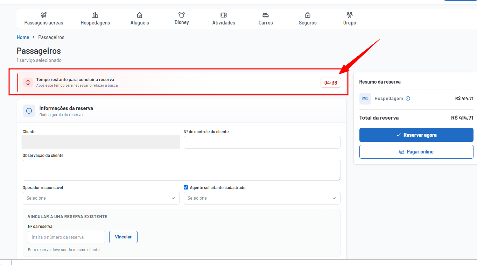
Task: Go to Home breadcrumb link
Action: (x=23, y=37)
